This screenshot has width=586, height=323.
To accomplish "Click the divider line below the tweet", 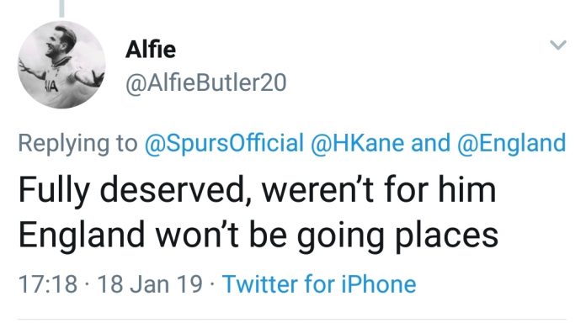I will pos(291,320).
